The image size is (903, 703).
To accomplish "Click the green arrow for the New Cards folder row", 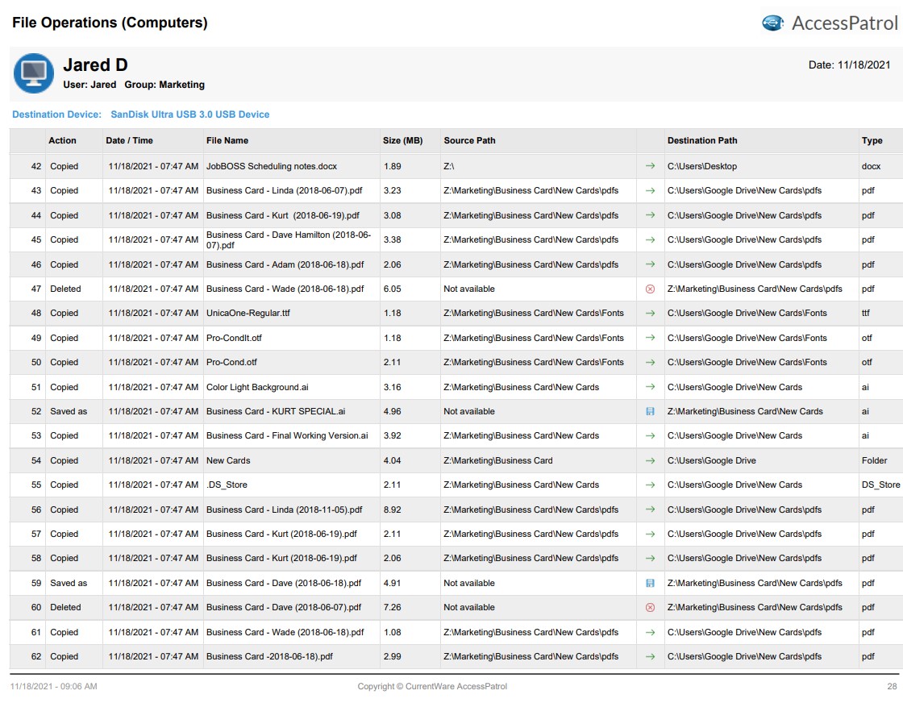I will click(x=650, y=460).
